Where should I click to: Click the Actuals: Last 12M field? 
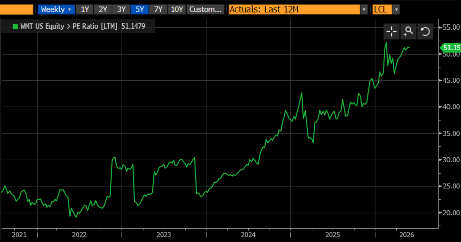[x=294, y=9]
